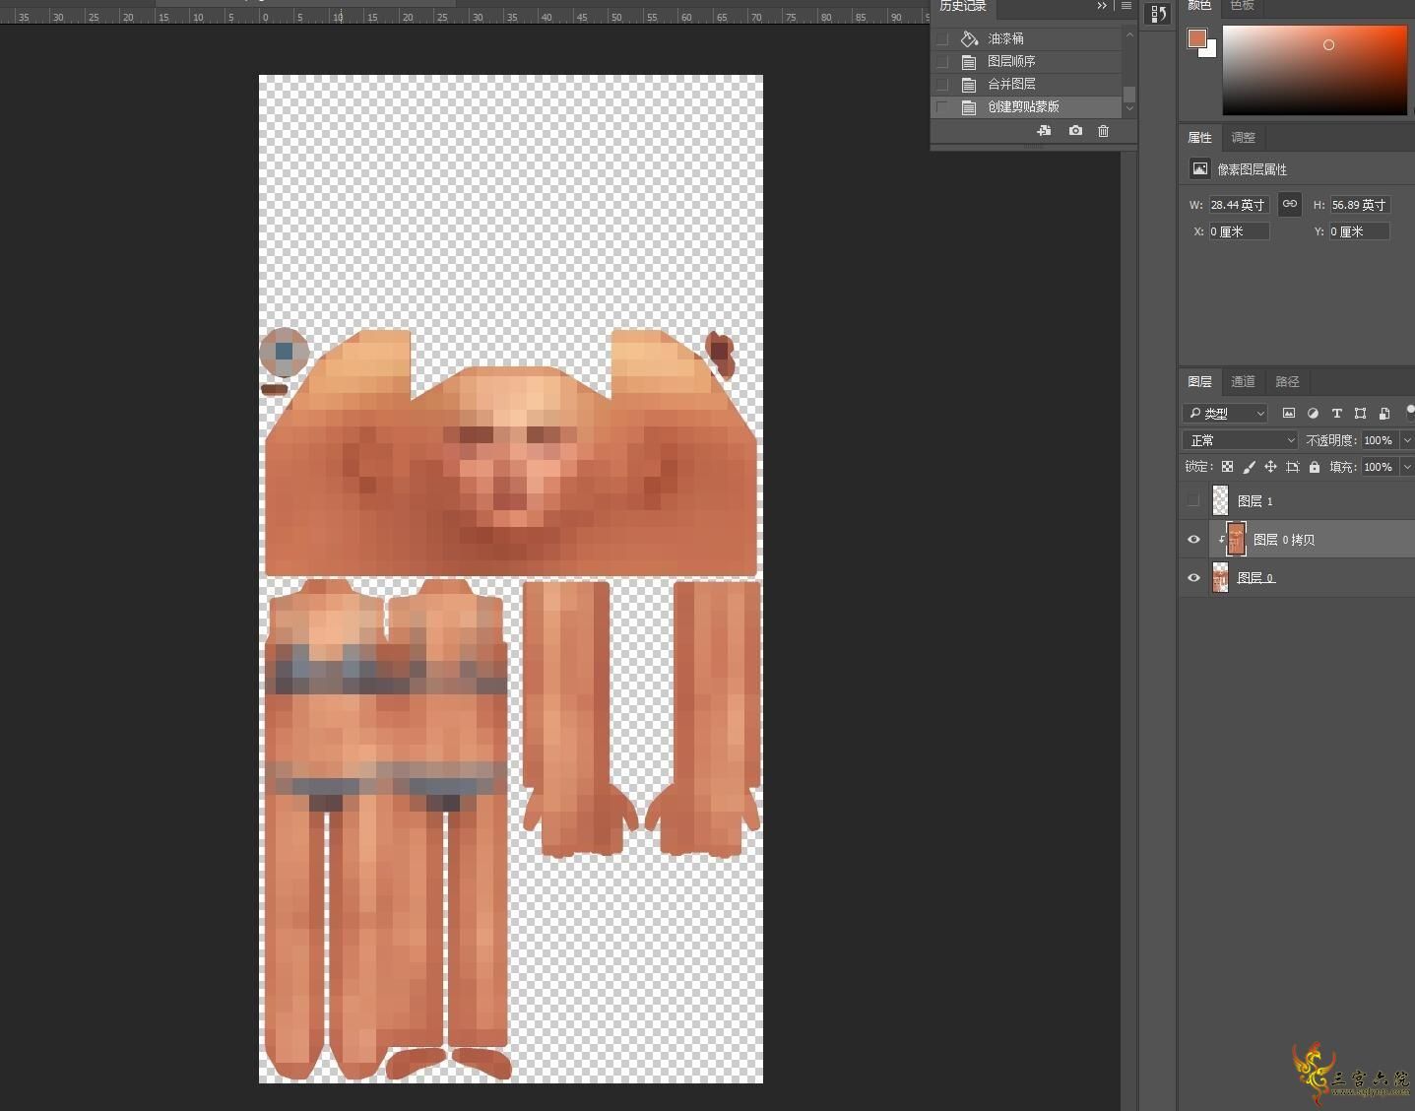1415x1111 pixels.
Task: Click the X position field 0 厘米
Action: pyautogui.click(x=1239, y=231)
